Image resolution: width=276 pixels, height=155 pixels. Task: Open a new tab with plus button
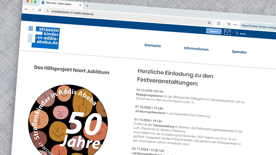[x=87, y=6]
